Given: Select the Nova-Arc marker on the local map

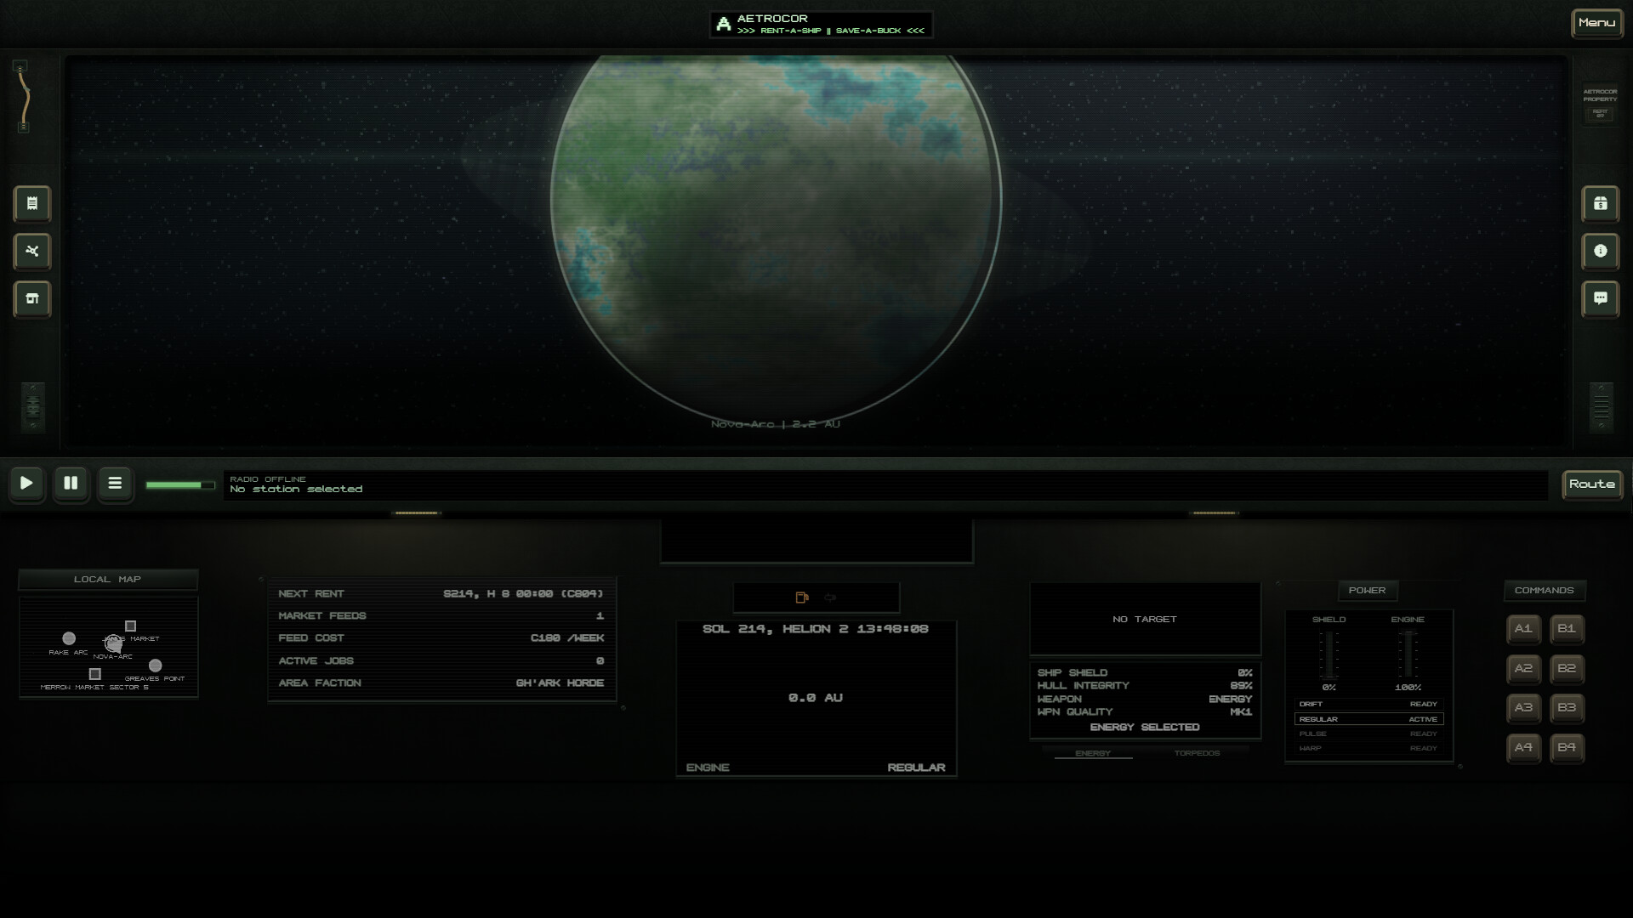Looking at the screenshot, I should tap(113, 645).
